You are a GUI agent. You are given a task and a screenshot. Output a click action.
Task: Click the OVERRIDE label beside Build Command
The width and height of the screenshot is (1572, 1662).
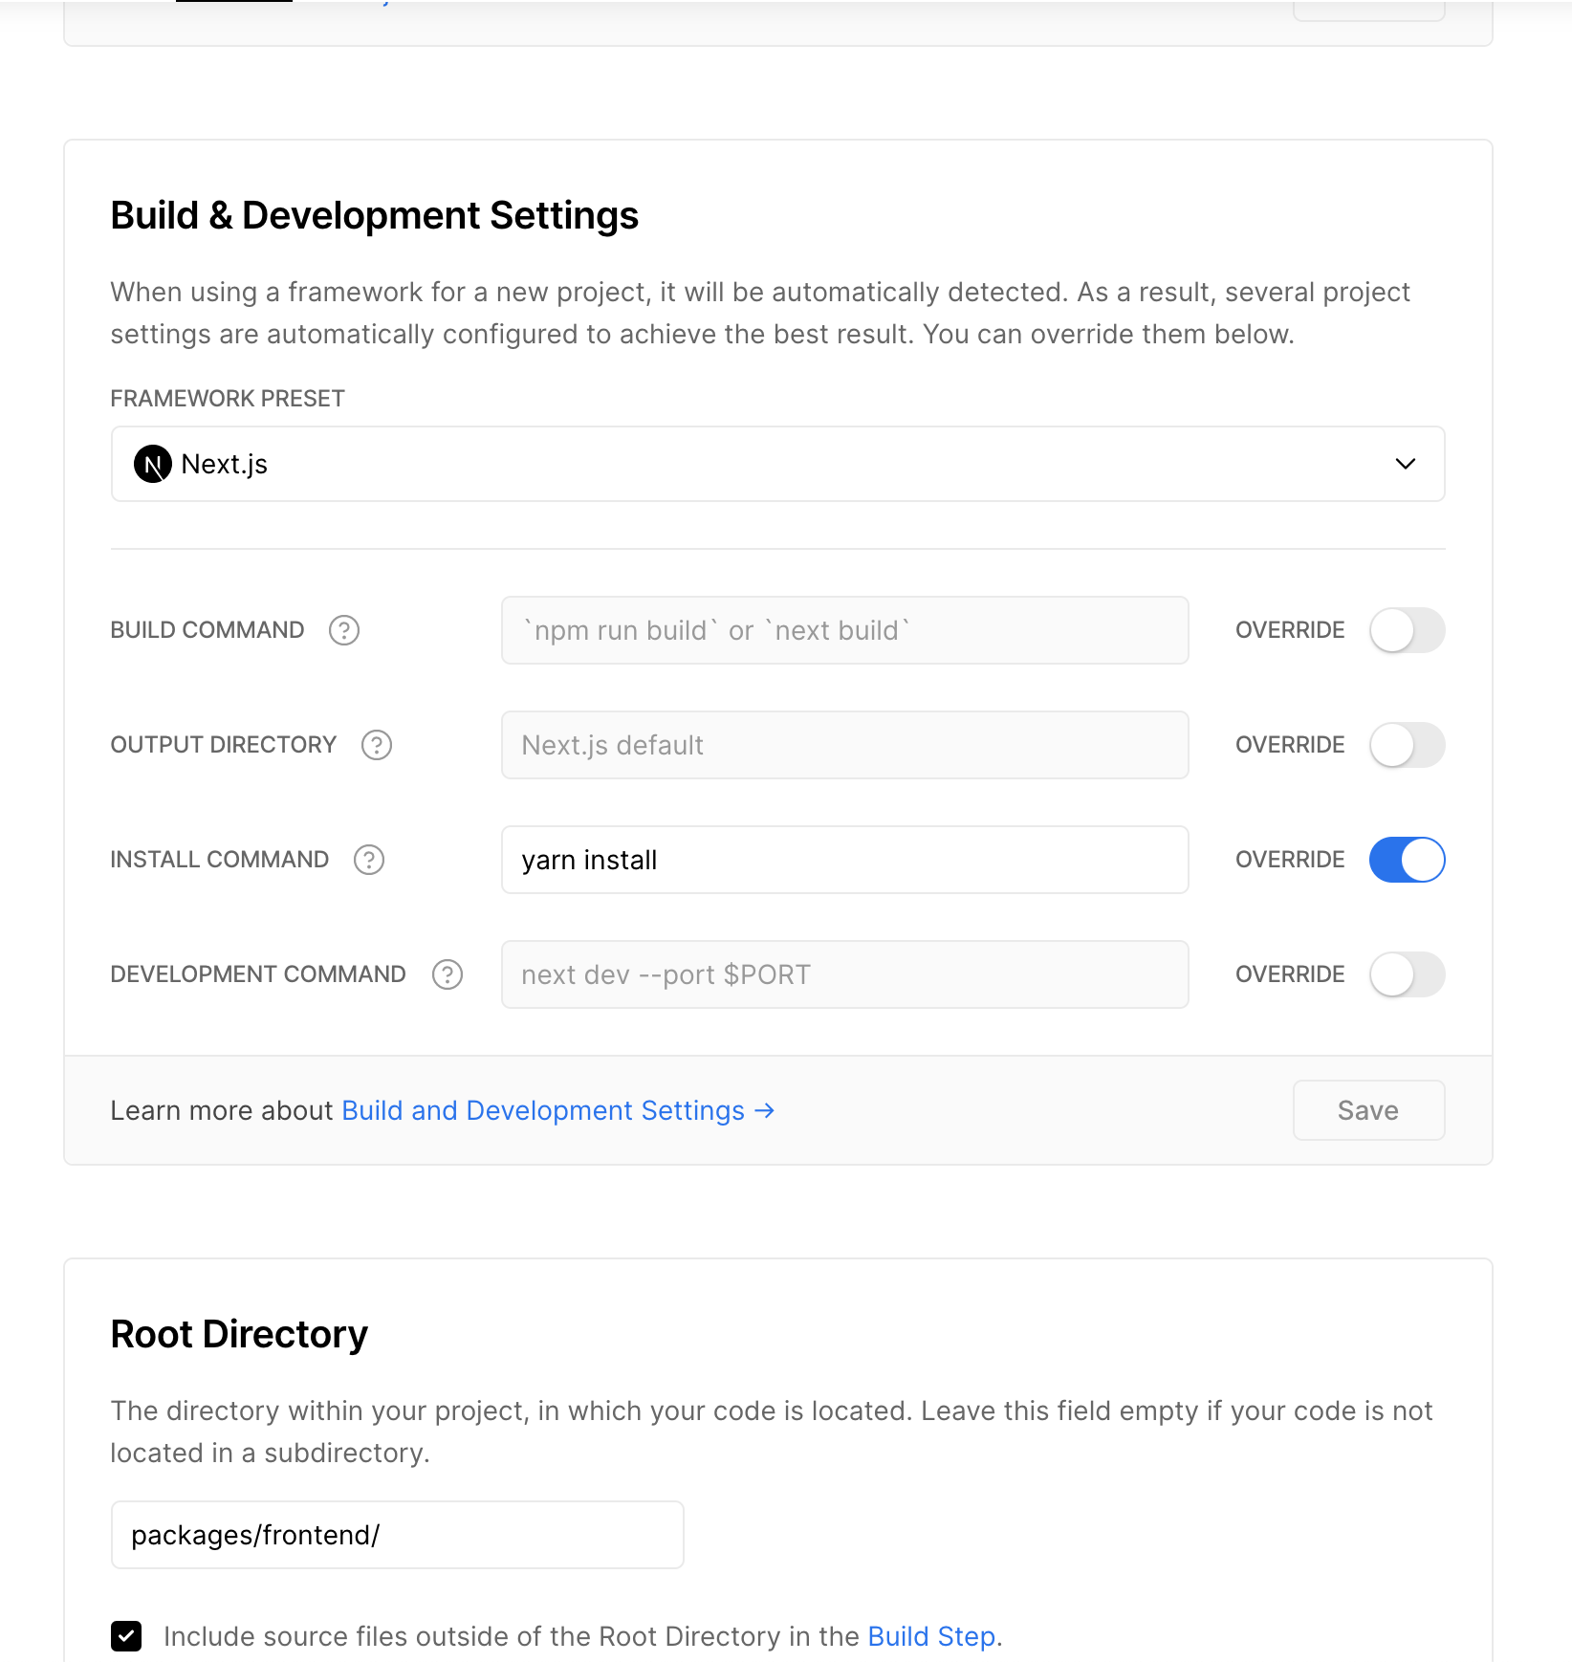1290,630
